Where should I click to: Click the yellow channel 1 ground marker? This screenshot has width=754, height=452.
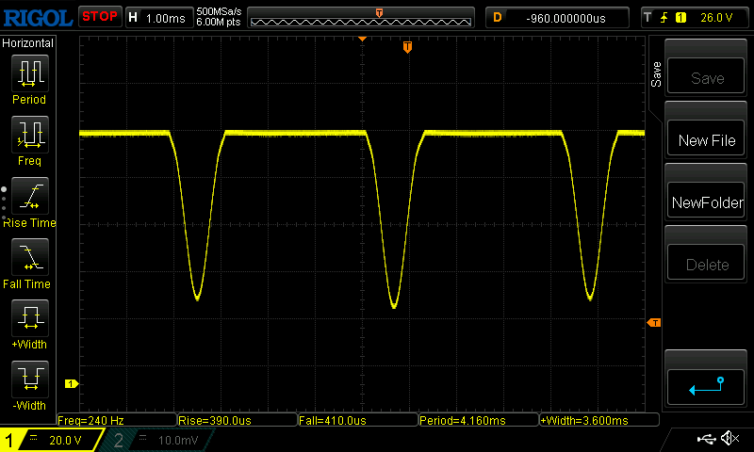(72, 384)
